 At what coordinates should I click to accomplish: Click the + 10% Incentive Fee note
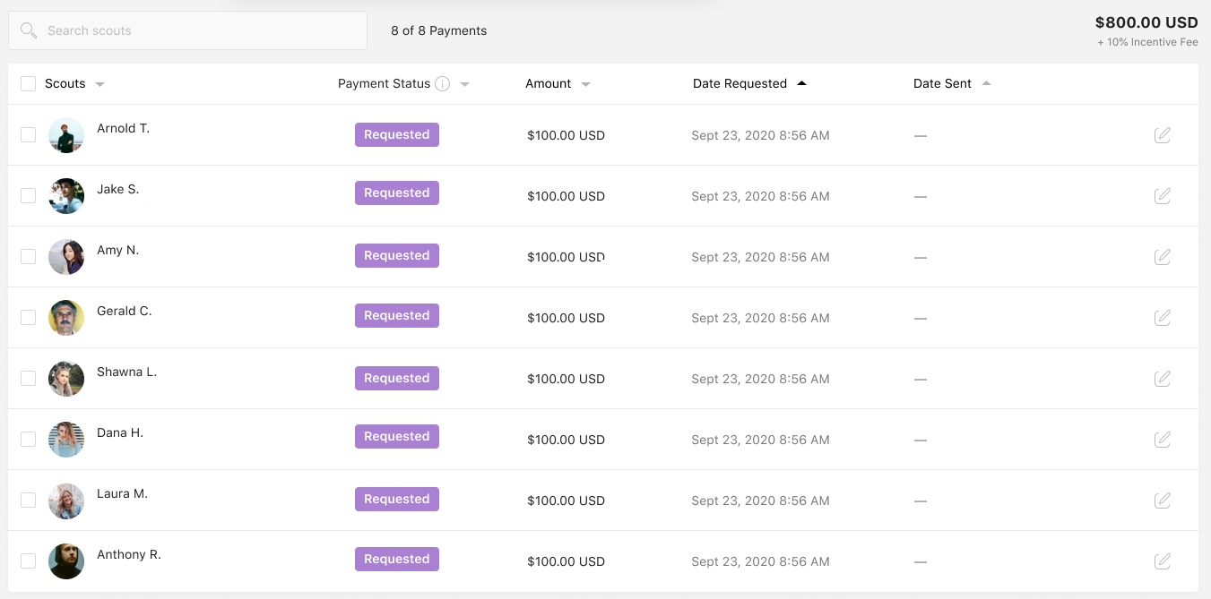[1147, 42]
